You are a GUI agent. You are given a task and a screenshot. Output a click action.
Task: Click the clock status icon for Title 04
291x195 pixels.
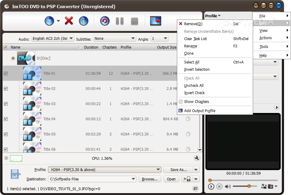point(188,119)
